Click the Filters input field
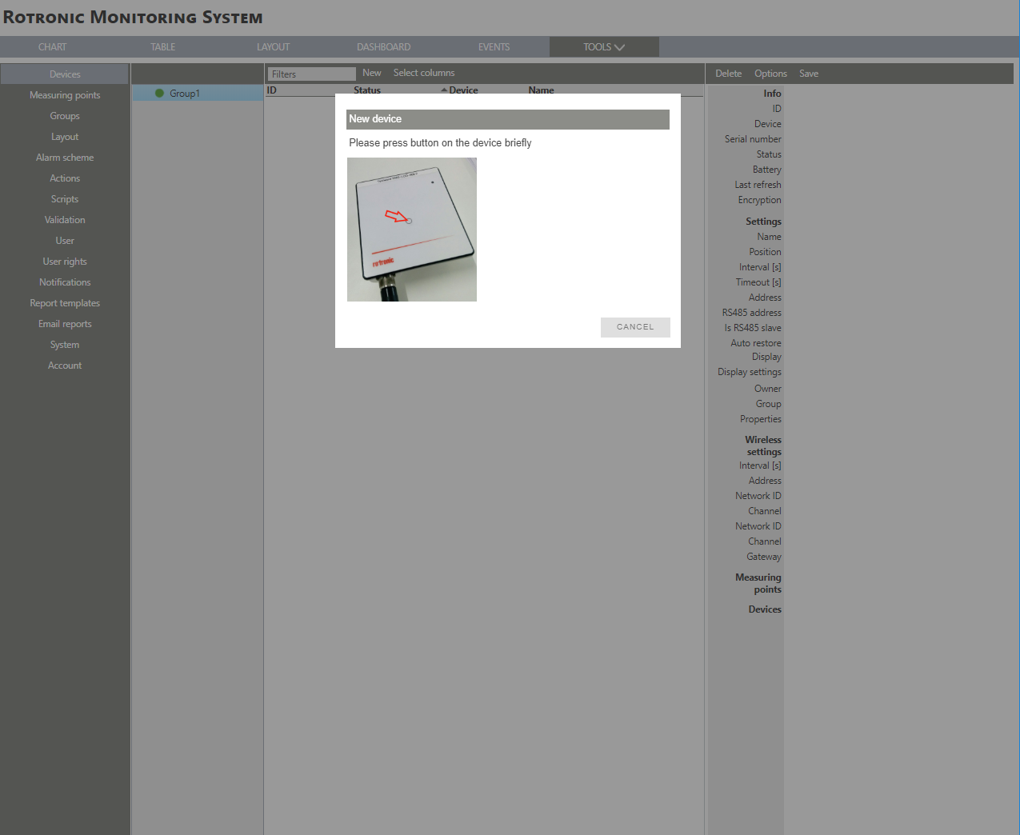 (x=311, y=74)
